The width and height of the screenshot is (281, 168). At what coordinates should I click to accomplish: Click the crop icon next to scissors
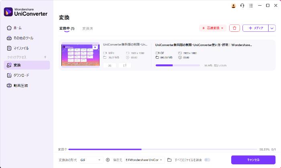click(x=125, y=66)
